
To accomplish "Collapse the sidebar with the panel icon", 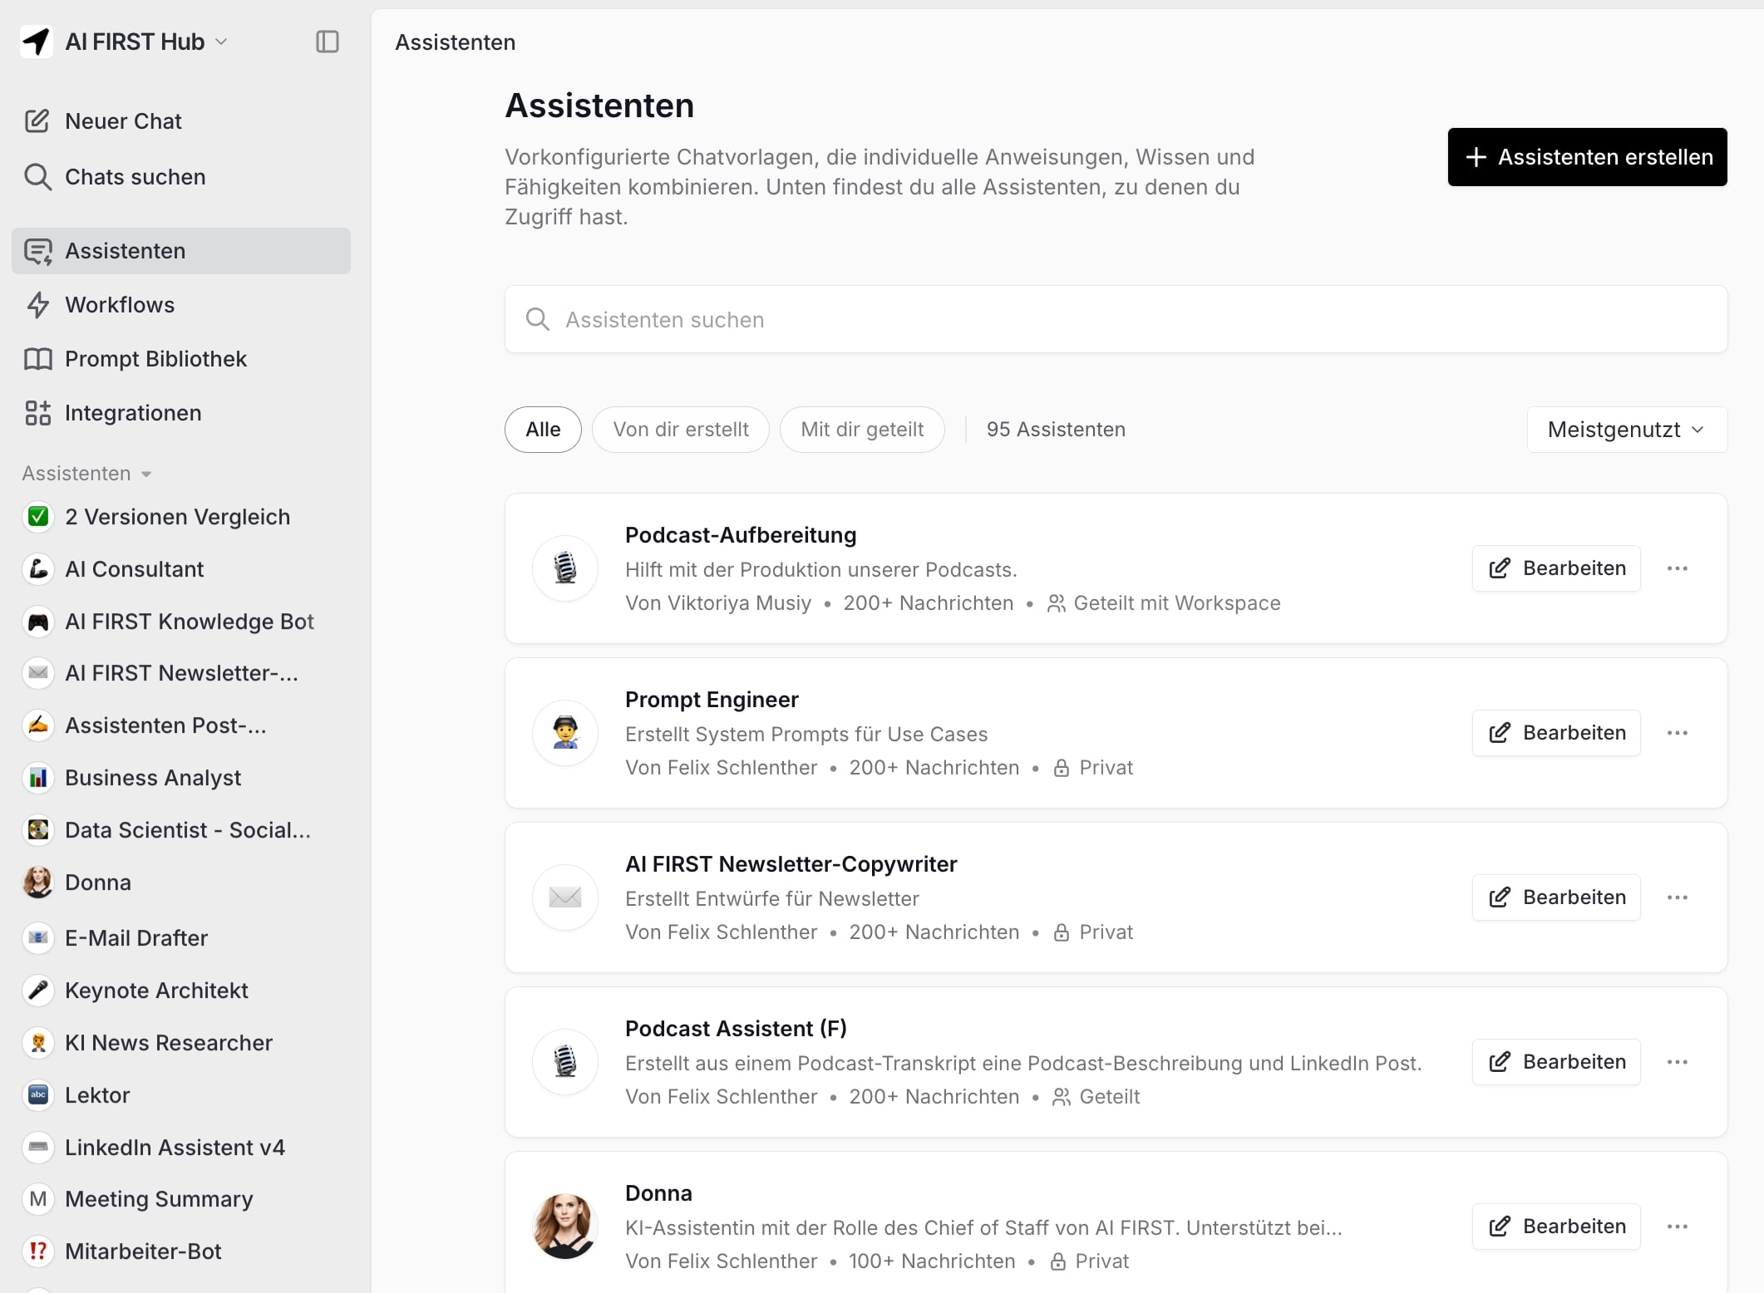I will pos(328,42).
